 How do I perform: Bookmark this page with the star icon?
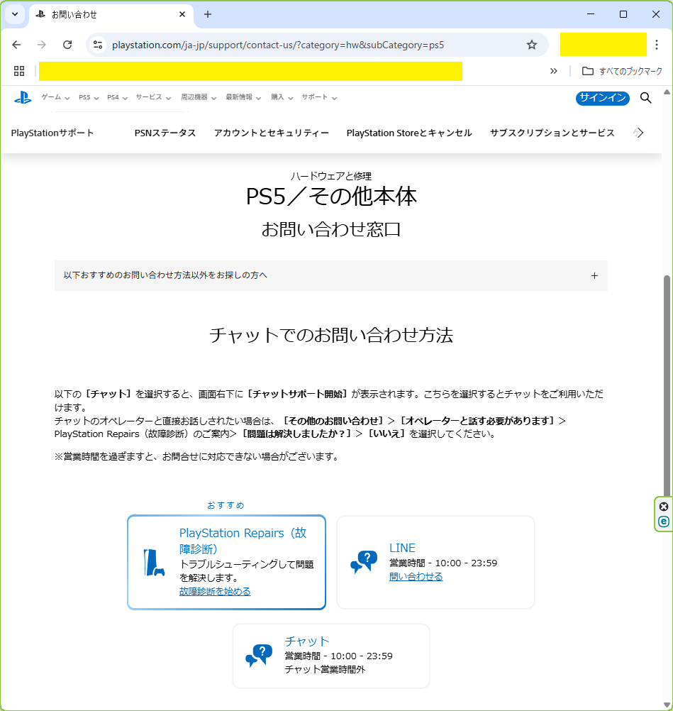pyautogui.click(x=532, y=45)
